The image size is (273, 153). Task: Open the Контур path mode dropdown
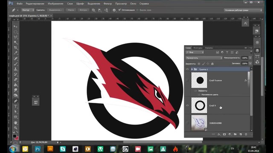click(x=28, y=10)
